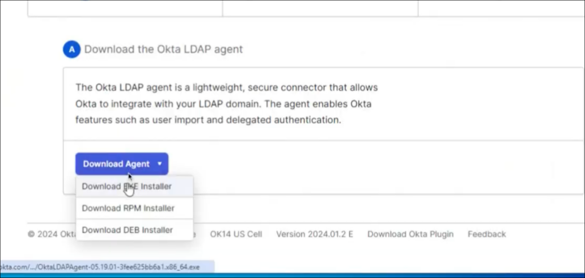Click the OktaLDAPAgent exe URL status bar
Image resolution: width=585 pixels, height=278 pixels.
107,267
